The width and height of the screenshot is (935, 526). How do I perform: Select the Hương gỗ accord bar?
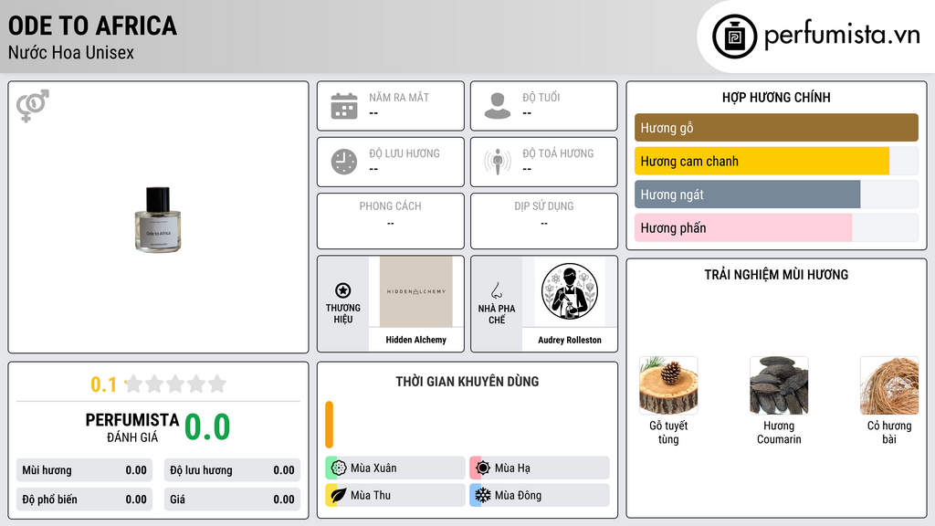776,128
